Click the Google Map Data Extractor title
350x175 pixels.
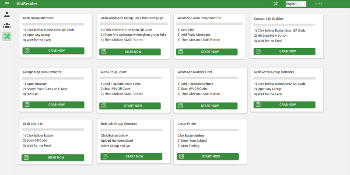[42, 72]
